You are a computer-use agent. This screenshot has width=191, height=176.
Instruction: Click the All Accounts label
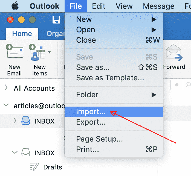pos(34,88)
